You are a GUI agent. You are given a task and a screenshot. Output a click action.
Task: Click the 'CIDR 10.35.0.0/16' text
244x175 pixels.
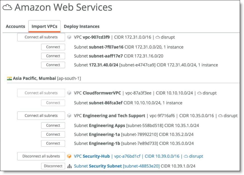(196, 116)
